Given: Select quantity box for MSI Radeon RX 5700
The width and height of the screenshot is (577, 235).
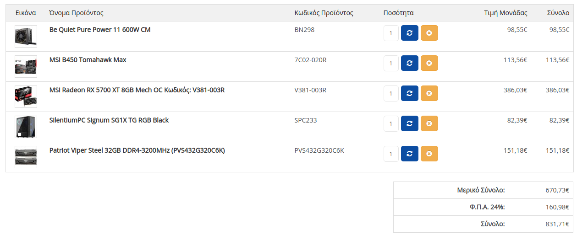Looking at the screenshot, I should click(x=391, y=93).
